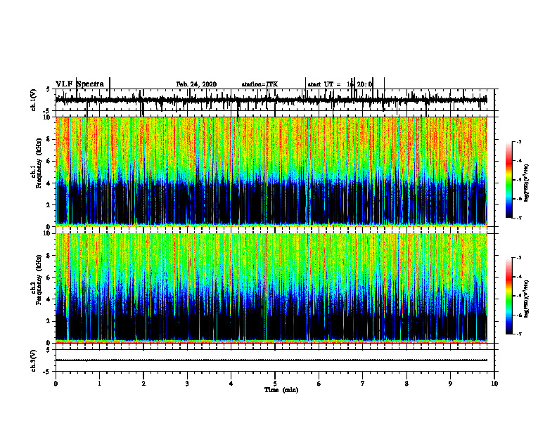This screenshot has height=430, width=557.
Task: Click the '8' time axis tick label
Action: [406, 384]
